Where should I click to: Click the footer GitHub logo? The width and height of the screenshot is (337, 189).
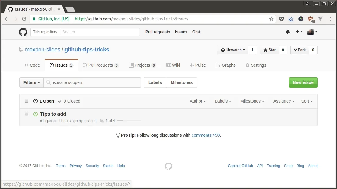click(x=168, y=166)
